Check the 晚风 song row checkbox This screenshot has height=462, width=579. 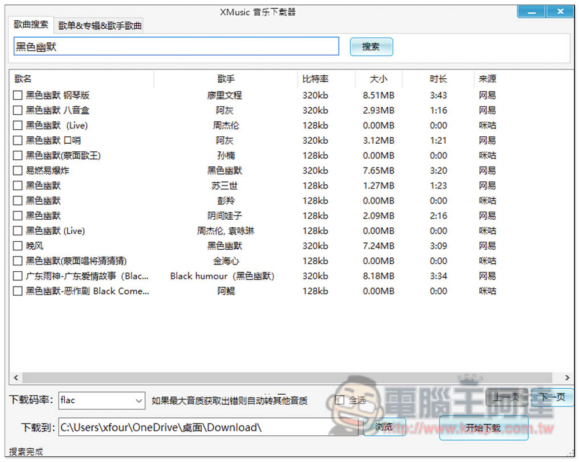pos(18,246)
